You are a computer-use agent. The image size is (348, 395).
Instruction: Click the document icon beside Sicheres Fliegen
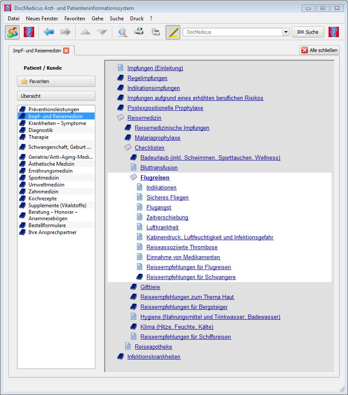coord(140,197)
